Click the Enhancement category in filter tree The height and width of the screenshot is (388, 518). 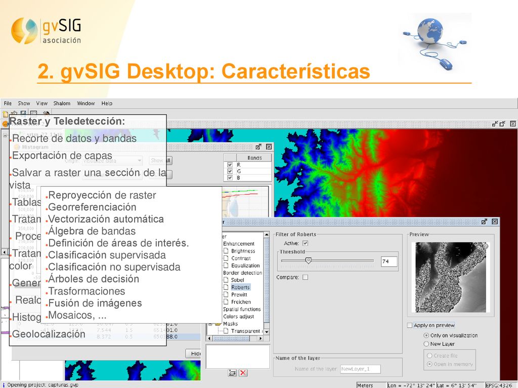(239, 244)
